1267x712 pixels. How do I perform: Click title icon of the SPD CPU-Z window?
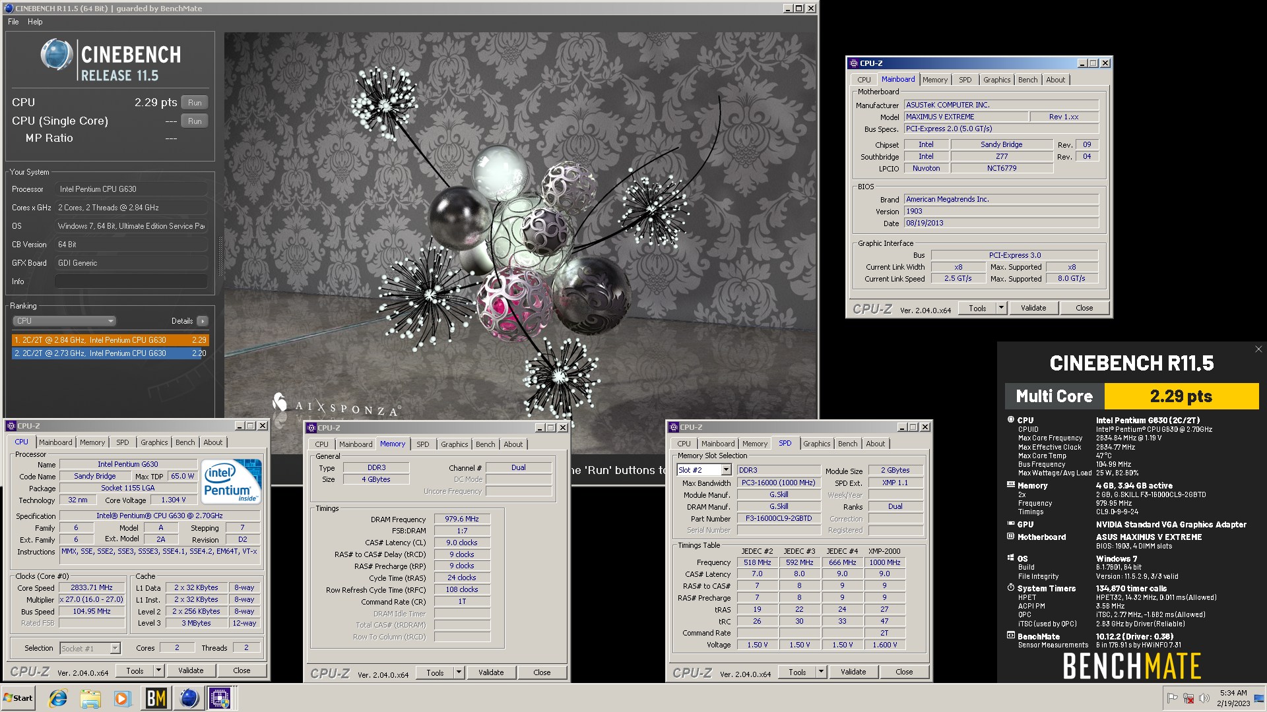(x=674, y=427)
